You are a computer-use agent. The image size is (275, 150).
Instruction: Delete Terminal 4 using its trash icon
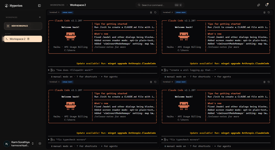(265, 82)
